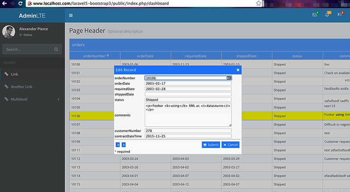Bookmark the page with the star icon
350x192 pixels.
(258, 4)
